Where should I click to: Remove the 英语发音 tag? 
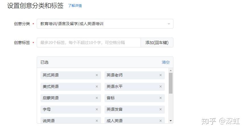161,109
